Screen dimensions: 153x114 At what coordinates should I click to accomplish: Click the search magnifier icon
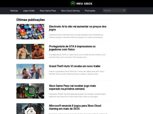tap(124, 10)
